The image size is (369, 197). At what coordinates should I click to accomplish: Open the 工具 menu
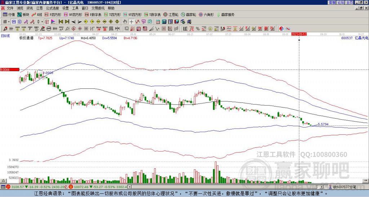tap(75, 8)
